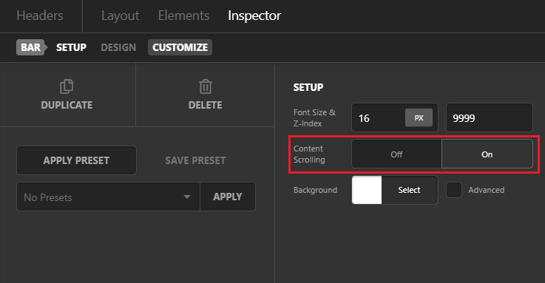This screenshot has height=283, width=545.
Task: Switch to the Headers tab
Action: [40, 16]
